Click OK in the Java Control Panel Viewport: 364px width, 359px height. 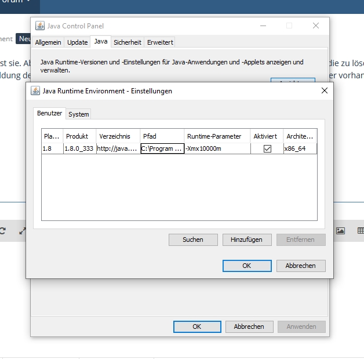pyautogui.click(x=197, y=327)
